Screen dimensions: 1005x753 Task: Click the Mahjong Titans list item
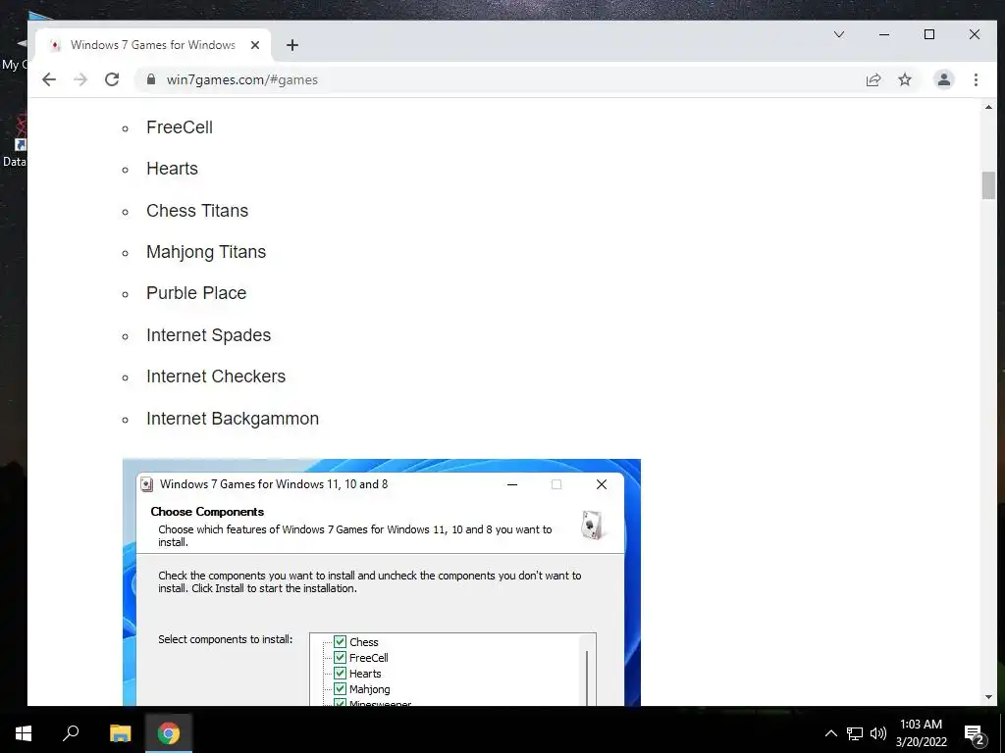pos(206,252)
